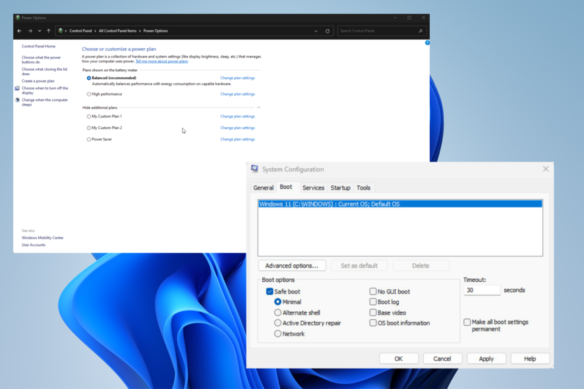Click the Control Panel breadcrumb in address bar
This screenshot has width=584, height=389.
coord(80,31)
